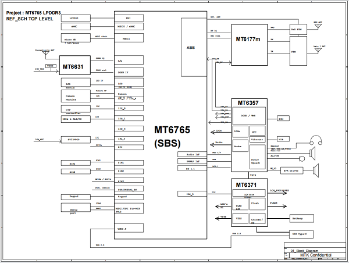Click the Battery block

(x=297, y=218)
